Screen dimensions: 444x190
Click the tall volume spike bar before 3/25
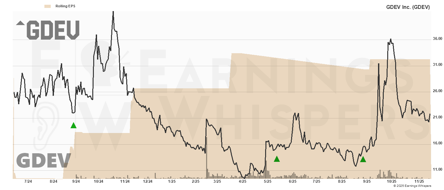(x=206, y=158)
